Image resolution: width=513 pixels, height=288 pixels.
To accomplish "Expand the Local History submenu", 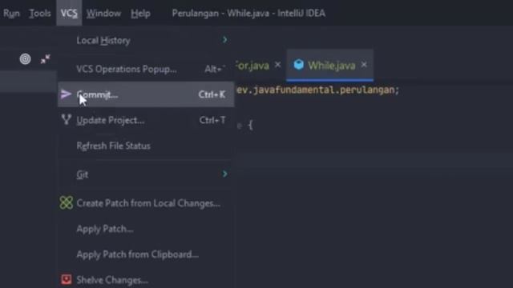I will tap(146, 40).
